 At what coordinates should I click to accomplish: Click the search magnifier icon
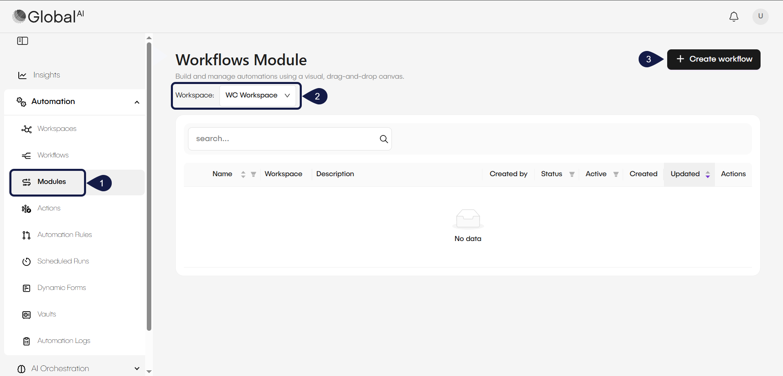pyautogui.click(x=383, y=139)
